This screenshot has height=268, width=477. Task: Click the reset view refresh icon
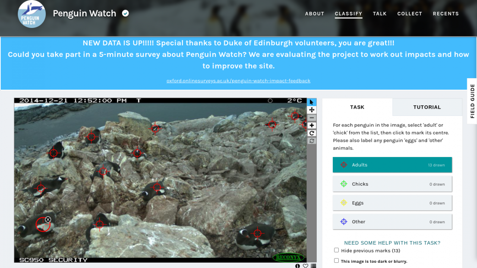click(x=312, y=141)
